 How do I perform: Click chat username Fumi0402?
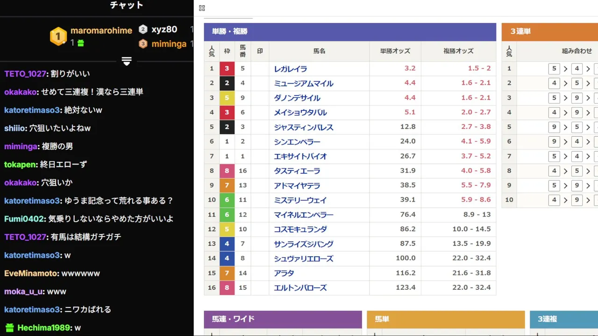point(24,219)
